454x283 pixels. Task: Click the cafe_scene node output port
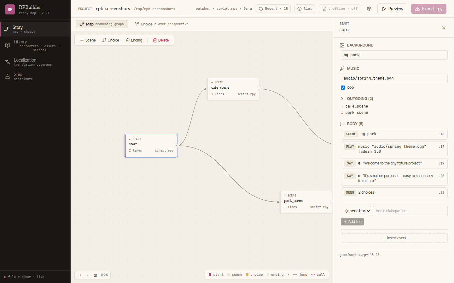pyautogui.click(x=259, y=89)
